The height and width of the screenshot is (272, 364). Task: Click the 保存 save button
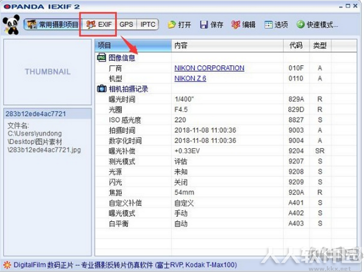tap(211, 24)
